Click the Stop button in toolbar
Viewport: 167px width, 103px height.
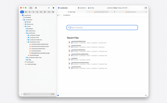[49, 8]
